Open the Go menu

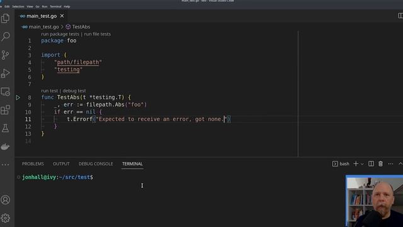(x=38, y=6)
